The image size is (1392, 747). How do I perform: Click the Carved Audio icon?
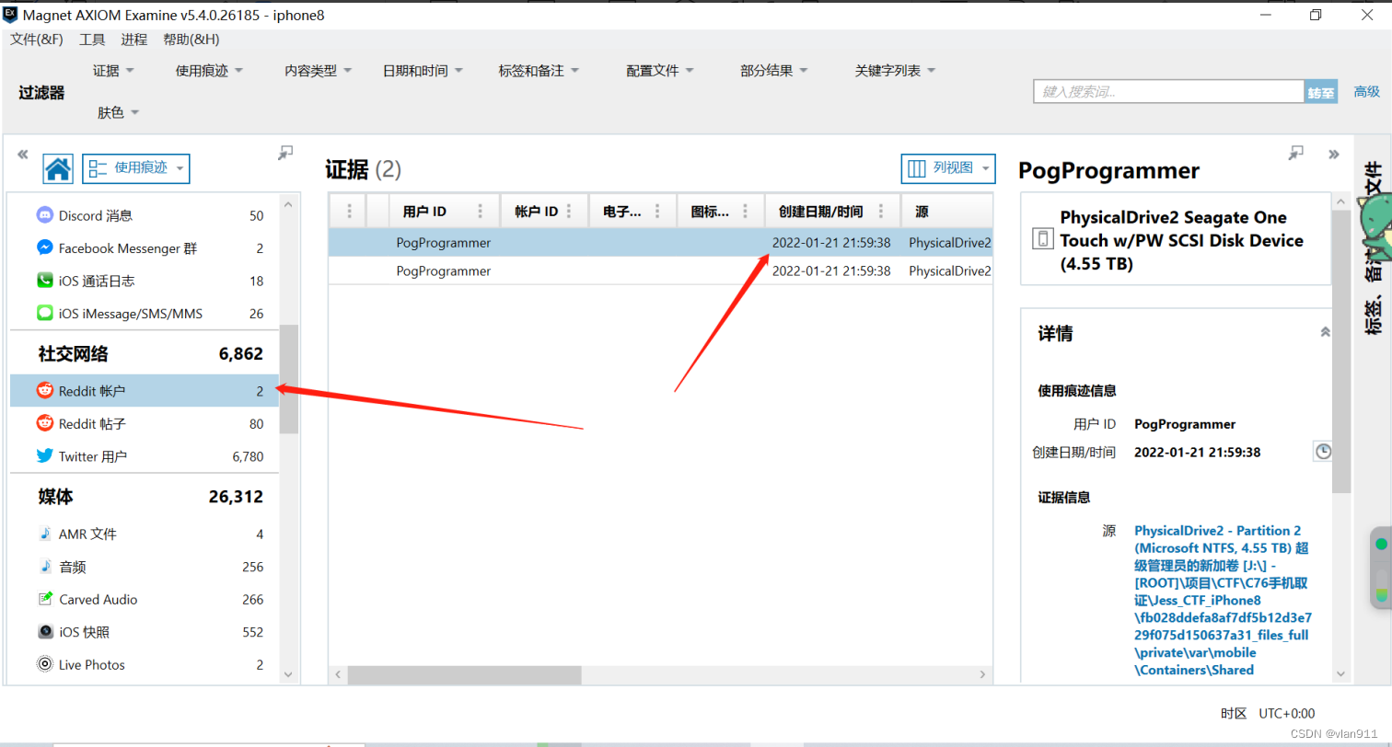[45, 599]
